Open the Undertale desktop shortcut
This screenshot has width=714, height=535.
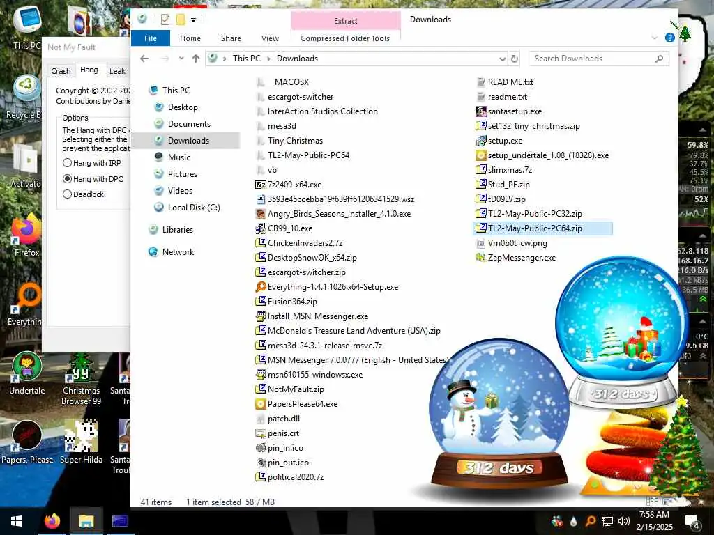click(x=27, y=374)
